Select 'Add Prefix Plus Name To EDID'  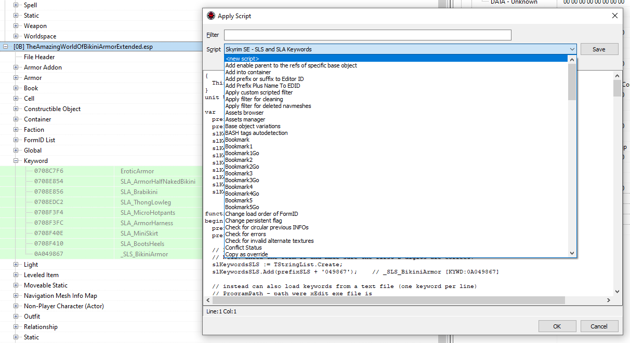(x=396, y=86)
